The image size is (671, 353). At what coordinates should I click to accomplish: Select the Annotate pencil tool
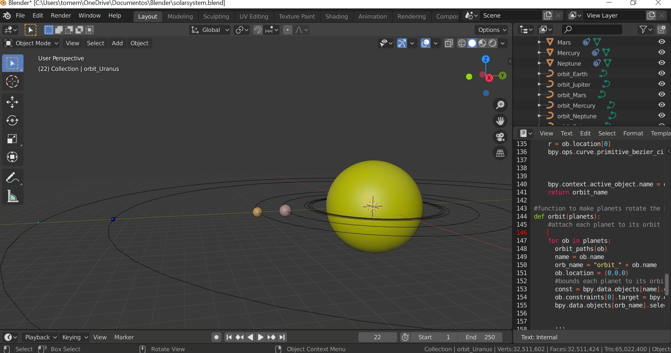tap(12, 178)
